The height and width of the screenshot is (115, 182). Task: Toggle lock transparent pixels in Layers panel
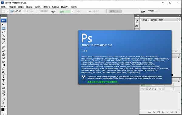(147, 89)
